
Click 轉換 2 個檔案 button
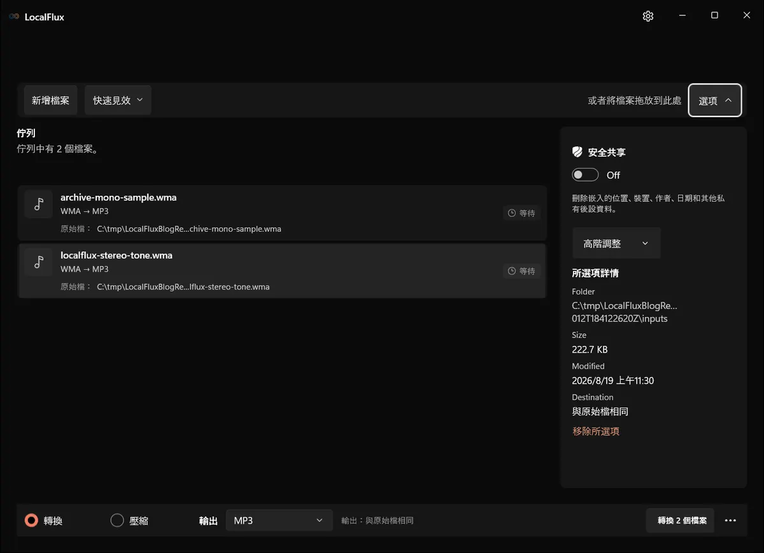680,521
